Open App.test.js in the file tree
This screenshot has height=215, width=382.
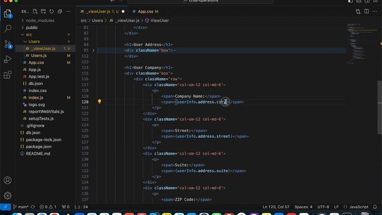point(39,76)
